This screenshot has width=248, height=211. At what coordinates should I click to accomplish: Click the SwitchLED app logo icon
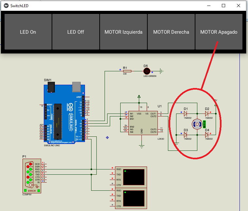(6, 6)
